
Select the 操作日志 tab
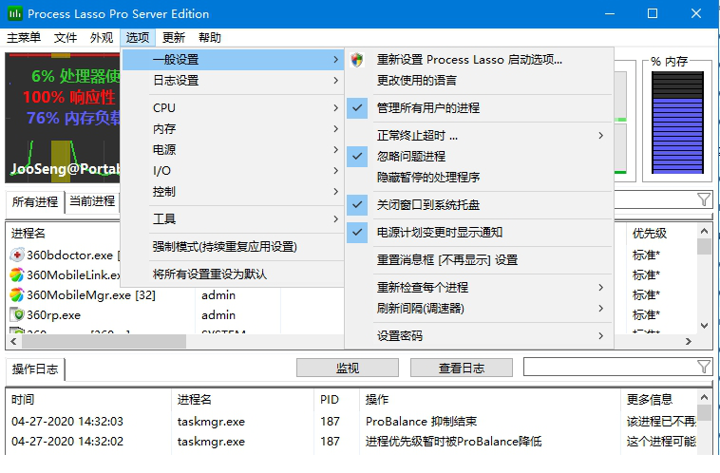click(x=35, y=369)
